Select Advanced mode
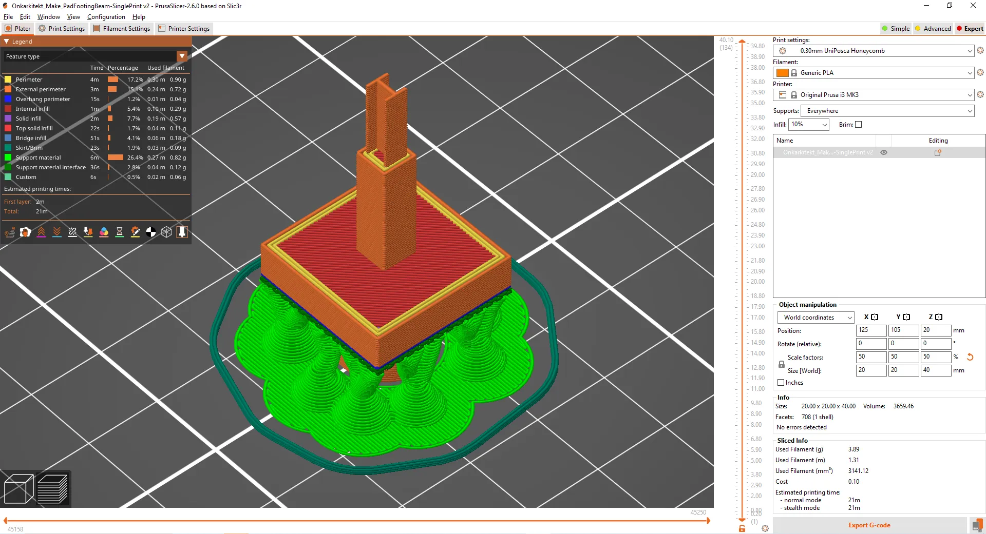 click(x=933, y=29)
